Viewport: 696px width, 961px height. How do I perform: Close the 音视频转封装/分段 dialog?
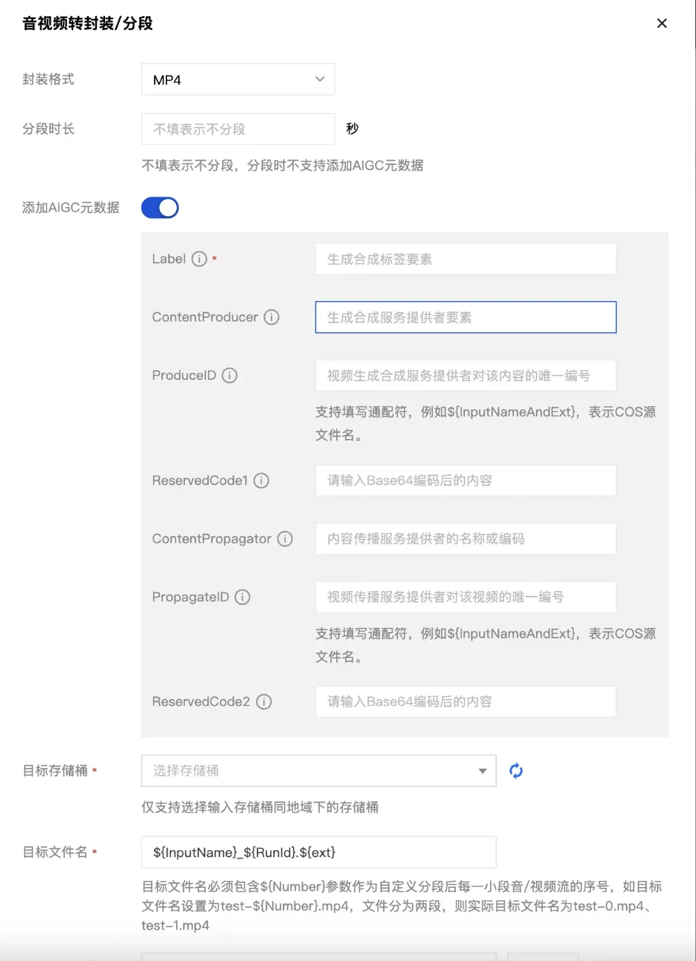point(662,24)
